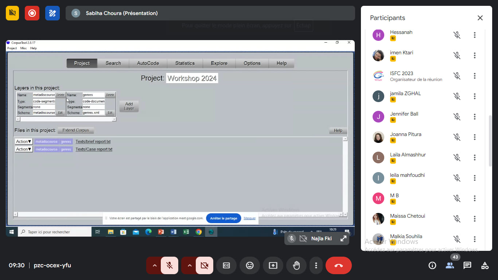Expand video settings chevron beside camera
The height and width of the screenshot is (280, 498).
(x=190, y=265)
